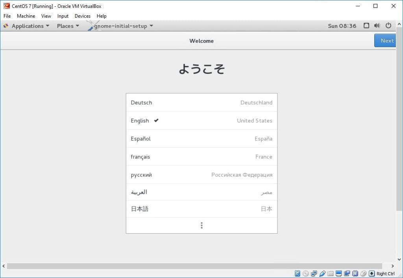The width and height of the screenshot is (403, 278).
Task: Click the optical disc indicator icon
Action: coord(306,274)
